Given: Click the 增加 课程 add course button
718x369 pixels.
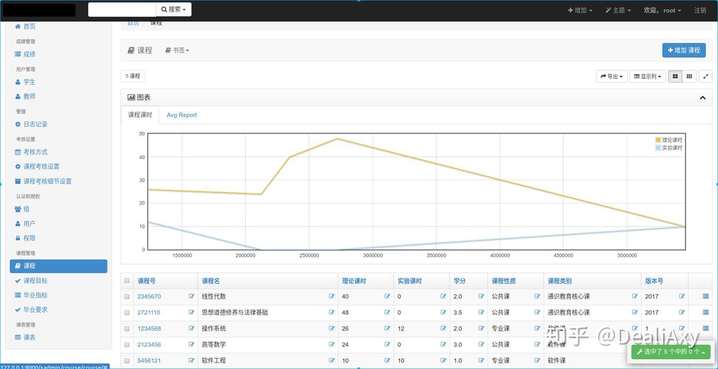Looking at the screenshot, I should [x=684, y=50].
